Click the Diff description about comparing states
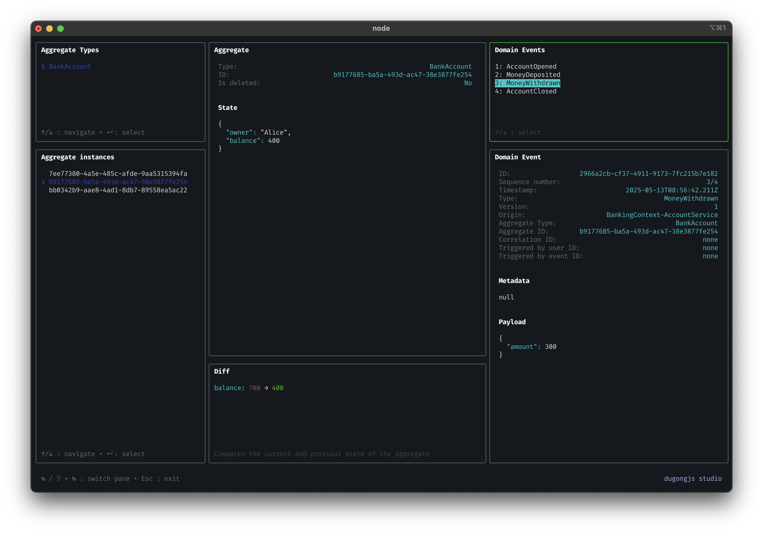The width and height of the screenshot is (763, 533). (322, 454)
